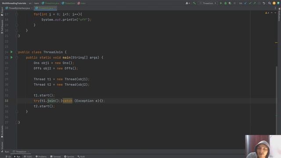
Task: Click the Thread t2 = new Thread(obj2); line
Action: [x=61, y=85]
